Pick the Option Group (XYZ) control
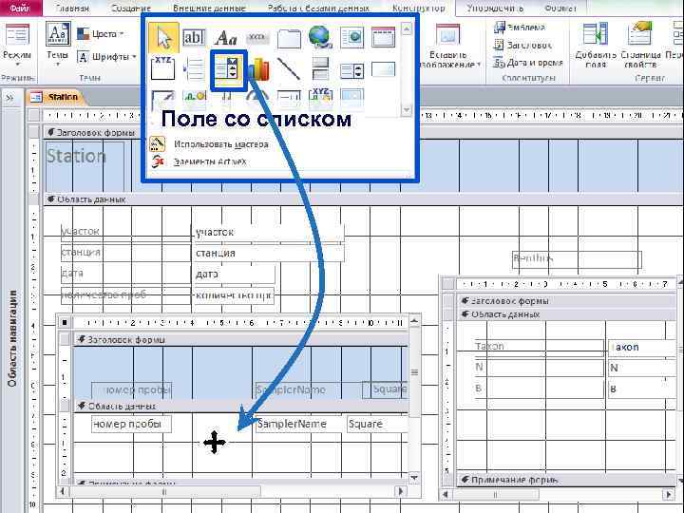 (x=162, y=68)
